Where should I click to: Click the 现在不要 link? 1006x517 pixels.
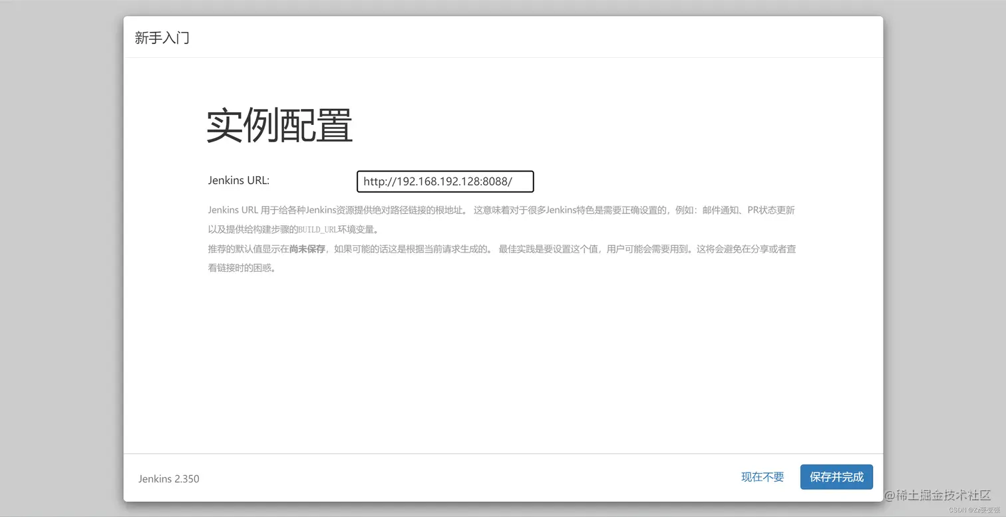pos(762,477)
